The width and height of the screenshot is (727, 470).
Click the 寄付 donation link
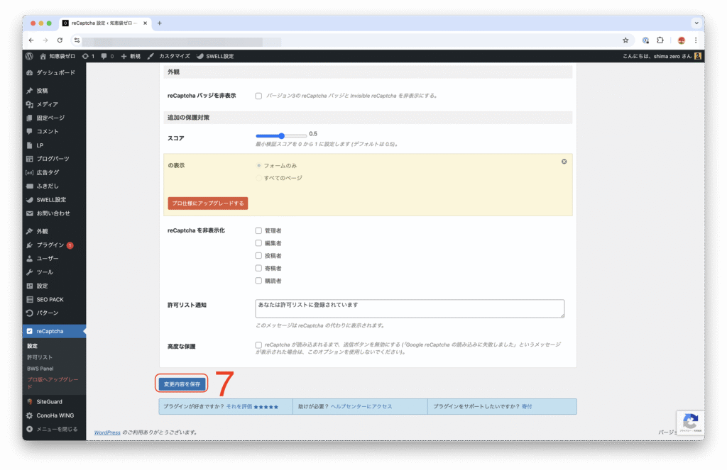[x=527, y=407]
